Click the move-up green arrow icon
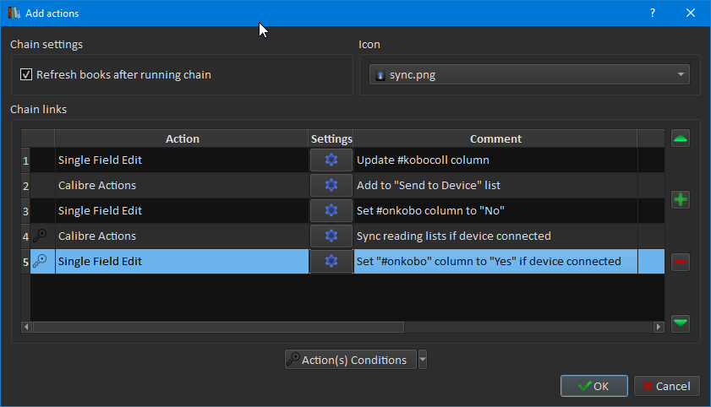 point(681,138)
